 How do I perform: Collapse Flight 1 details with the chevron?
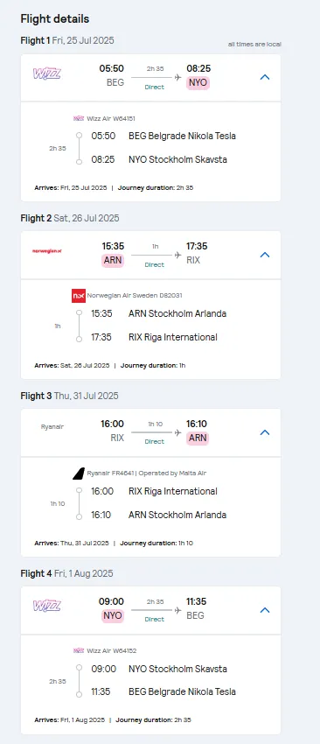click(x=265, y=77)
